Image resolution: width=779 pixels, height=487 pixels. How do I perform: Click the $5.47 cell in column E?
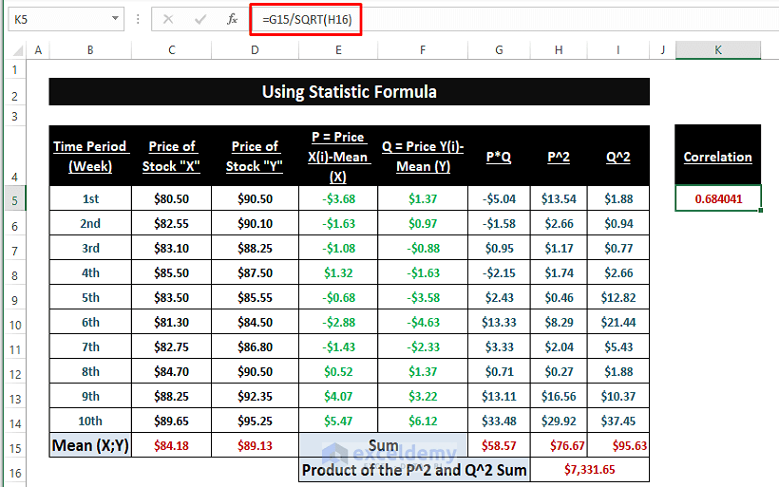pyautogui.click(x=338, y=421)
